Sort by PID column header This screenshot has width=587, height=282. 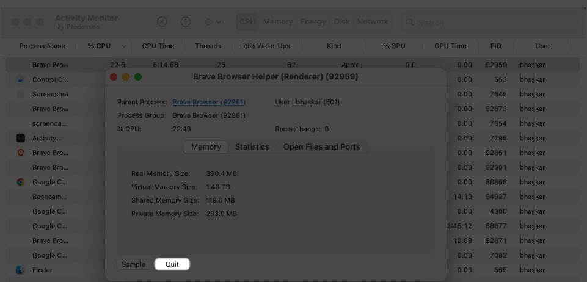(x=496, y=46)
